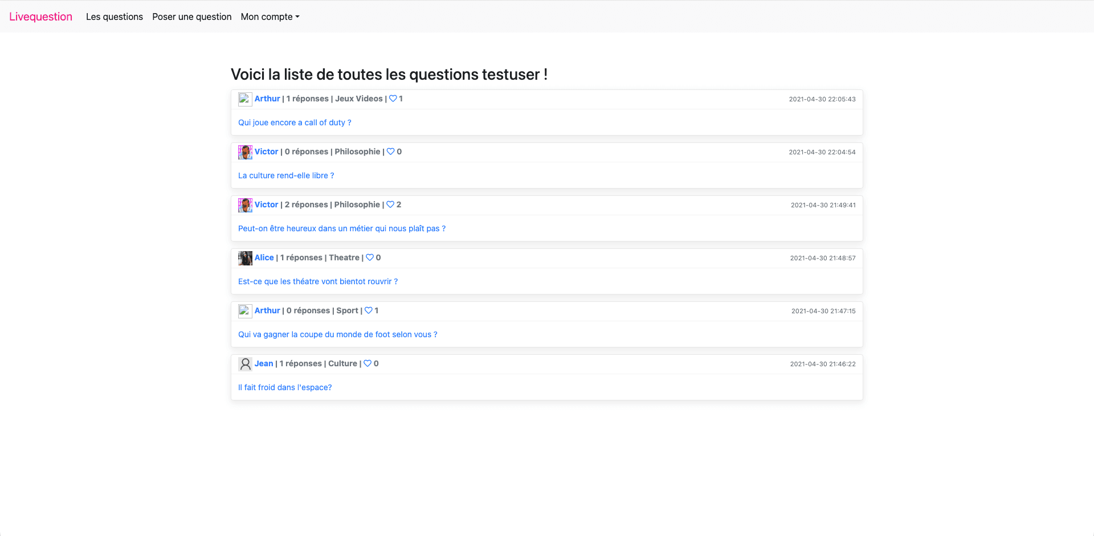Click the heart icon on the Jeux Videos question
1094x536 pixels.
tap(393, 99)
